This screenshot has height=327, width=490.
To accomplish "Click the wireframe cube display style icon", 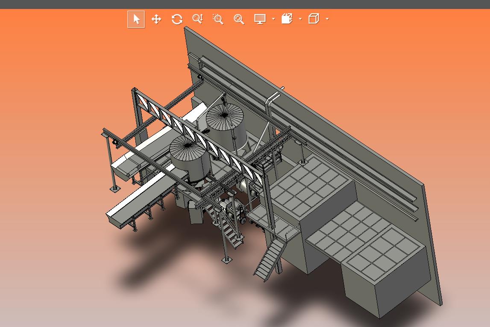I will (314, 19).
